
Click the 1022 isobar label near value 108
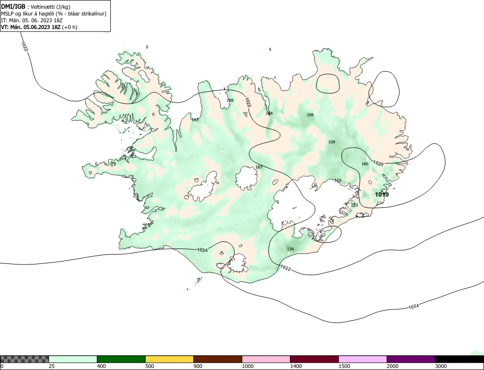coord(248,102)
